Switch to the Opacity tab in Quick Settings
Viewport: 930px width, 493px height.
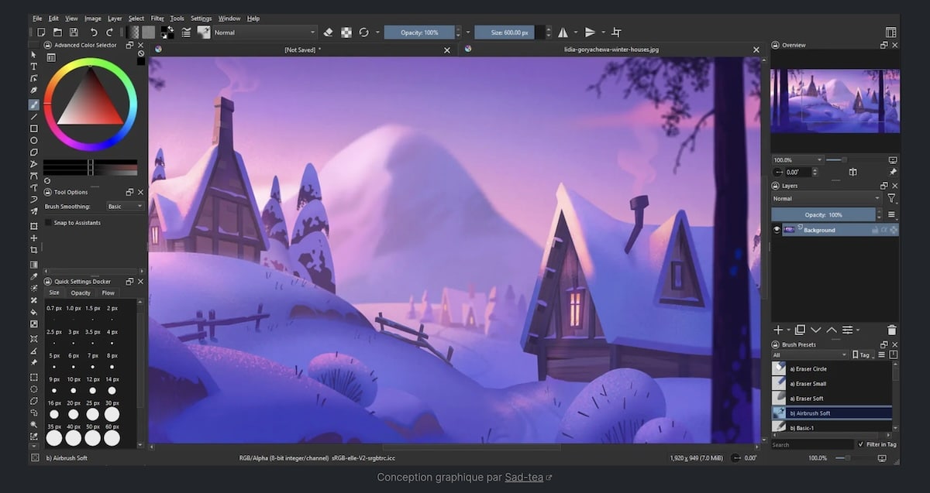[81, 293]
